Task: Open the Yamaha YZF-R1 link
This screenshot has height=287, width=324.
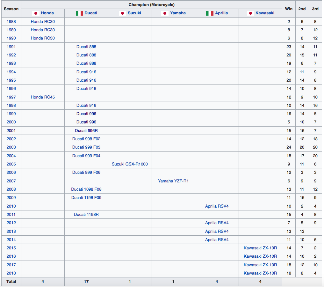Action: [x=173, y=181]
